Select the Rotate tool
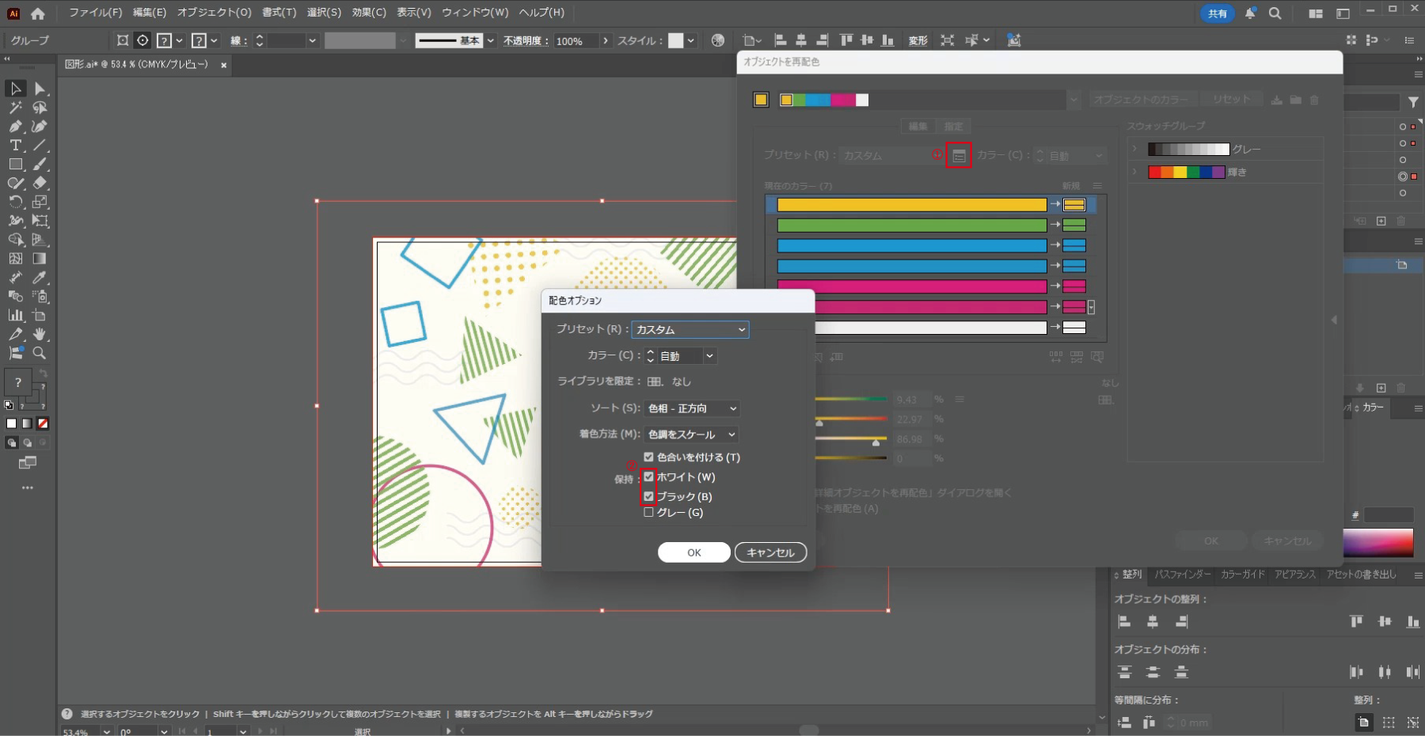This screenshot has width=1425, height=736. (x=15, y=202)
